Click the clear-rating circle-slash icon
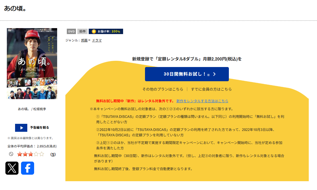This screenshot has height=190, width=317. (11, 154)
